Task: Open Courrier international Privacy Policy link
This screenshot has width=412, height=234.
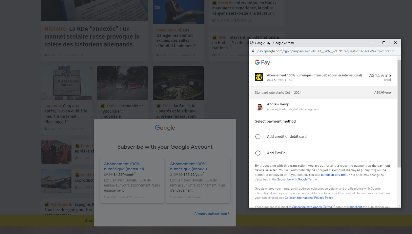Action: tap(309, 198)
